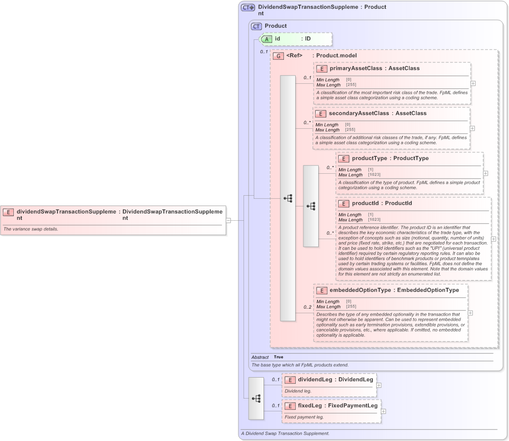Expand the productType element node
This screenshot has width=509, height=441.
tap(485, 173)
